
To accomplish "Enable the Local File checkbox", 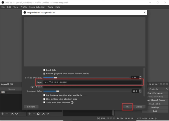I will [x=44, y=70].
